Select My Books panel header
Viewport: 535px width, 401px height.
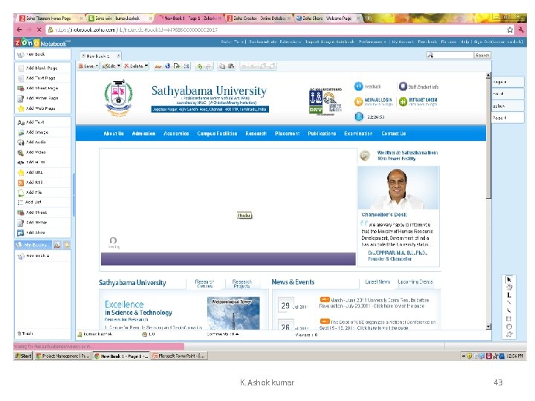(x=33, y=245)
